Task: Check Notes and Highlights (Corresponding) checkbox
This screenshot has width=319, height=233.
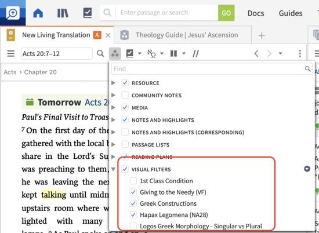Action: pos(125,132)
